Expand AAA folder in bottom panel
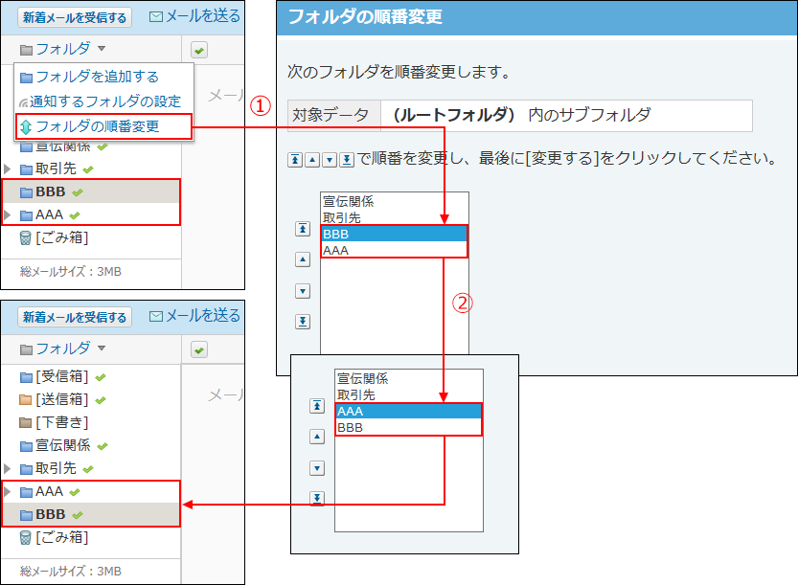The width and height of the screenshot is (798, 585). click(x=7, y=491)
